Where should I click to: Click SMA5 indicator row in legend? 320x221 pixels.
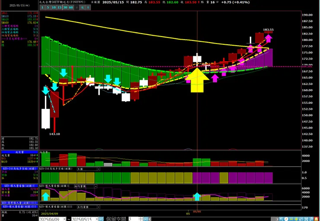coord(19,13)
